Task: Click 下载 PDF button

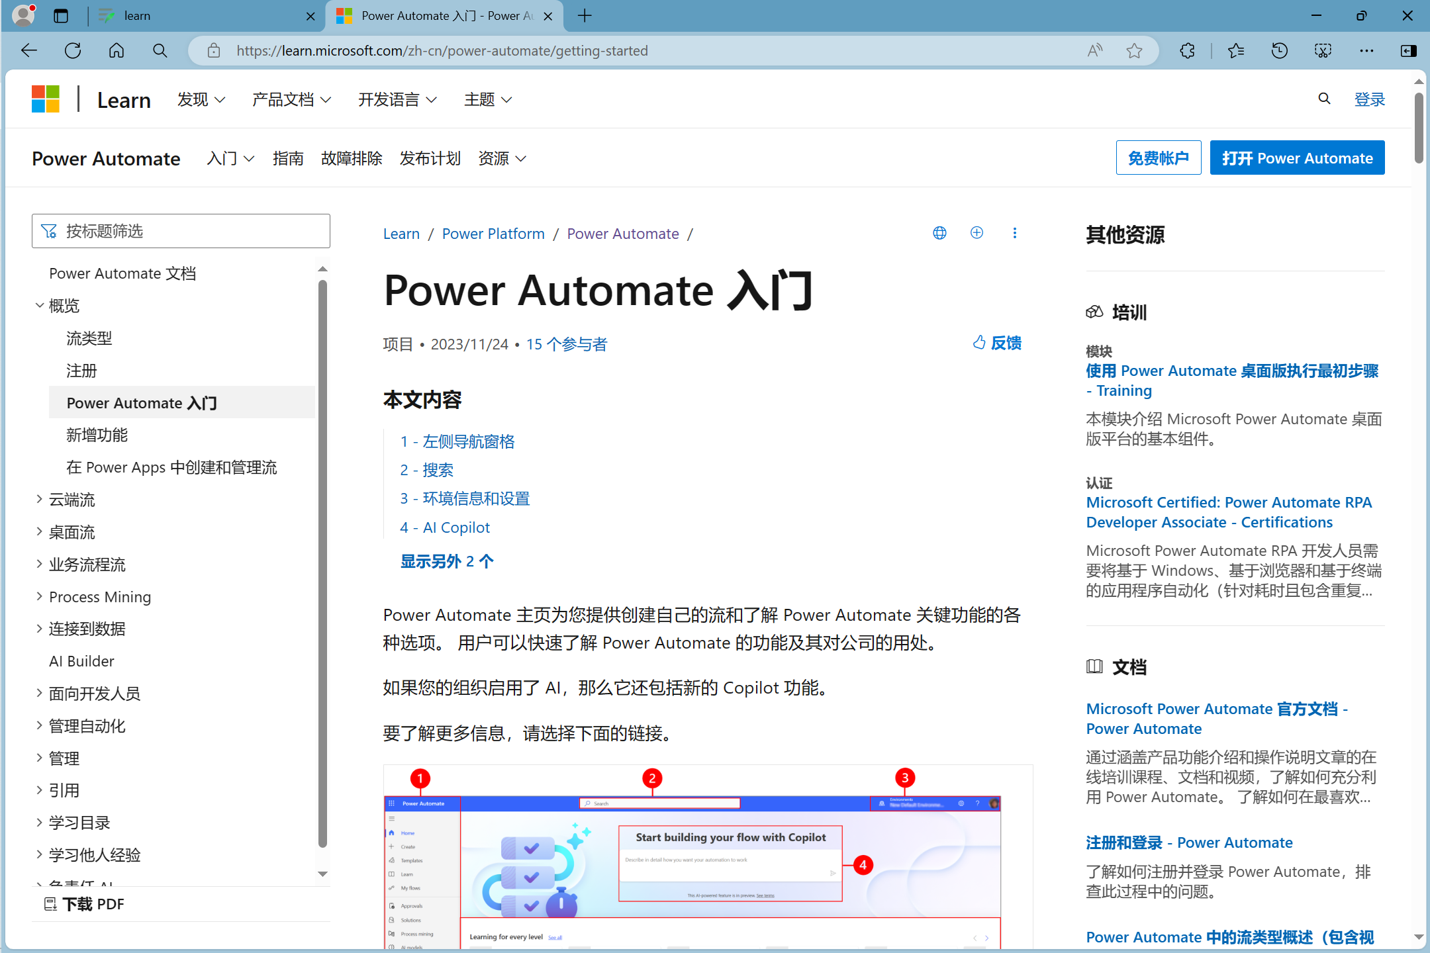Action: (x=84, y=904)
